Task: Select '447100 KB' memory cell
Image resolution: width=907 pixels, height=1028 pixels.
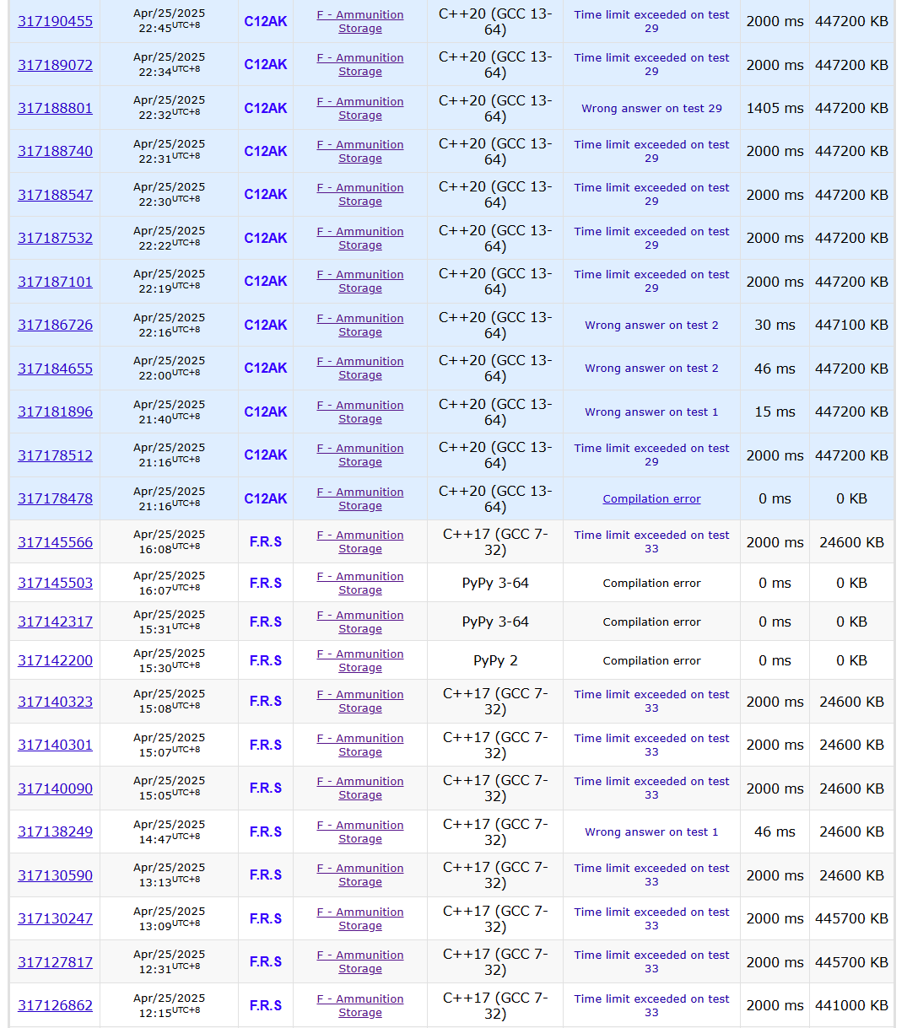Action: coord(851,325)
